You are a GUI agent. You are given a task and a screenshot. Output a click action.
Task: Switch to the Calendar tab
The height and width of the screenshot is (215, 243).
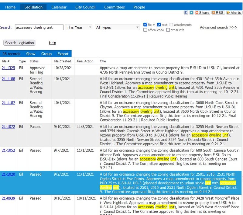[x=59, y=7]
